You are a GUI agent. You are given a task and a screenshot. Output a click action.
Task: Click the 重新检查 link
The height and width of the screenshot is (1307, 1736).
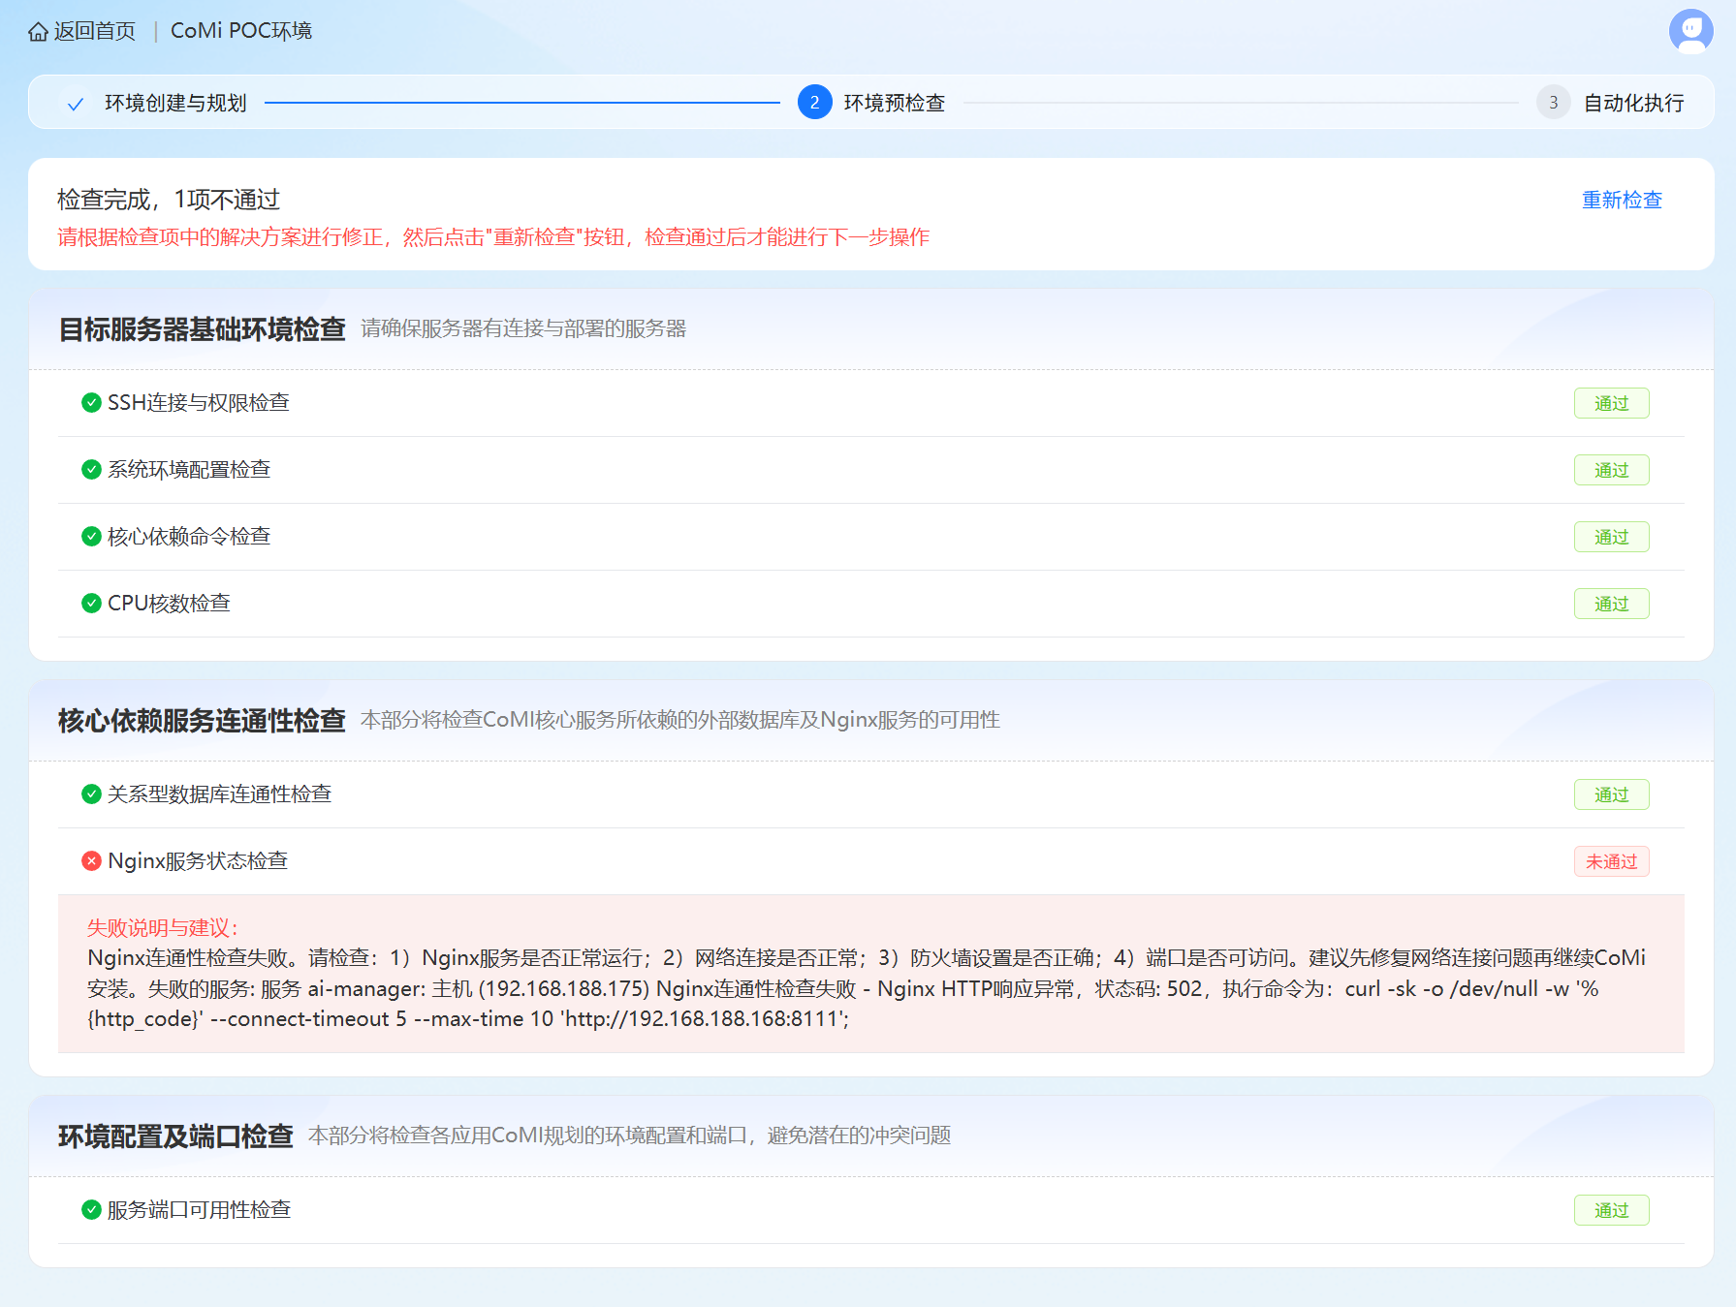point(1622,200)
